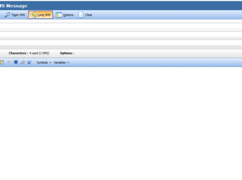Open the Variables dropdown
The height and width of the screenshot is (180, 242).
(61, 62)
